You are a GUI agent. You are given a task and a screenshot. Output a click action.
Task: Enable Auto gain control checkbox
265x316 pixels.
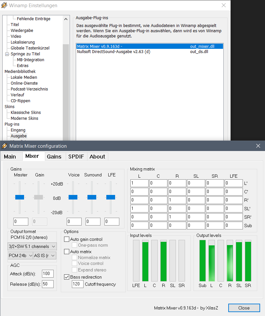click(67, 239)
